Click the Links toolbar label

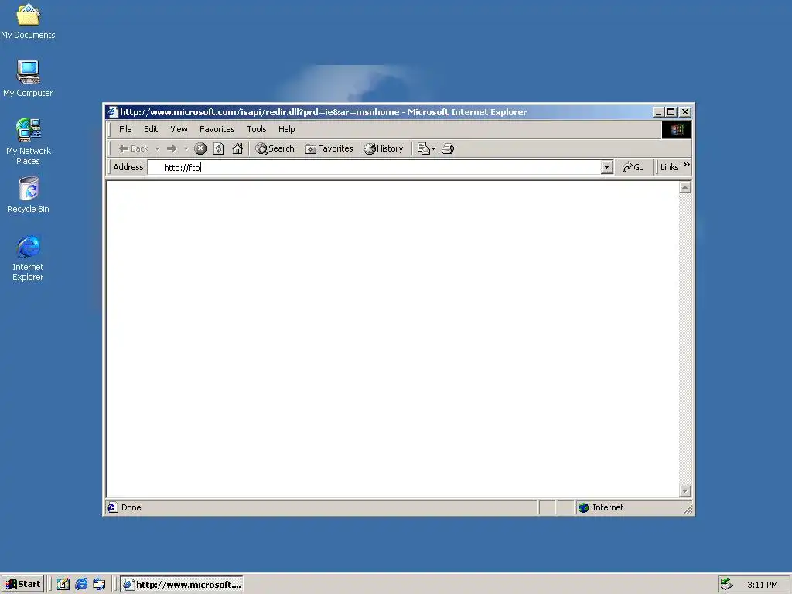point(669,167)
